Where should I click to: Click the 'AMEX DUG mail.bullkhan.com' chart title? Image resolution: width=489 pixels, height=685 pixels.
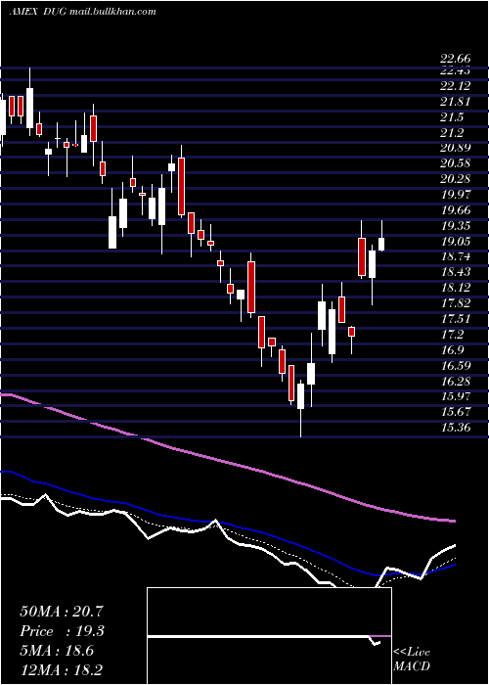pyautogui.click(x=82, y=12)
